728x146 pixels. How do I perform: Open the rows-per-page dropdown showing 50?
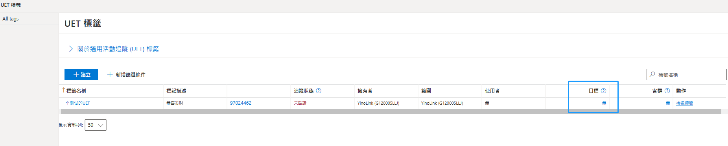click(96, 125)
